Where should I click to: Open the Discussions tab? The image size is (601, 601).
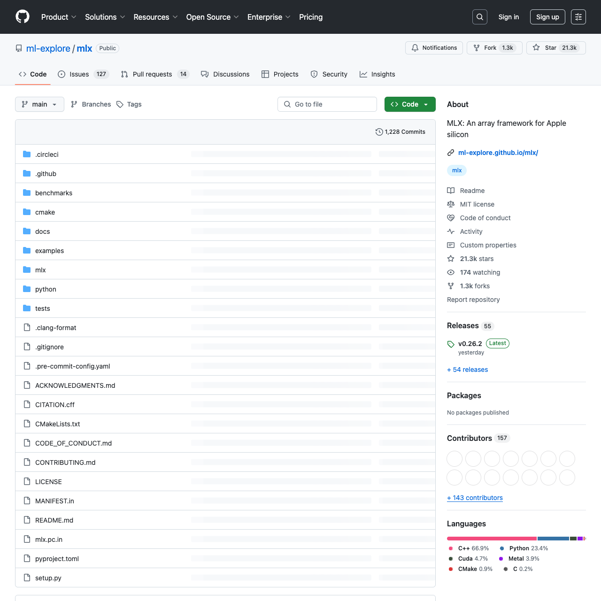pos(225,74)
